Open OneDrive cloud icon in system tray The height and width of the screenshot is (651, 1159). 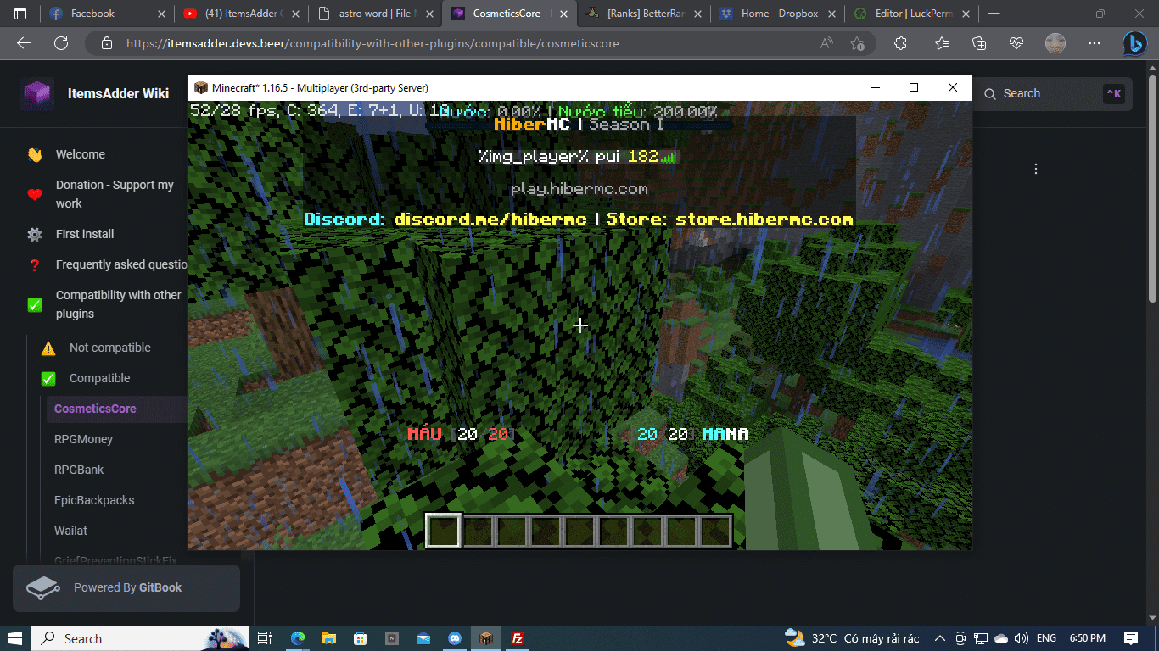coord(1001,638)
